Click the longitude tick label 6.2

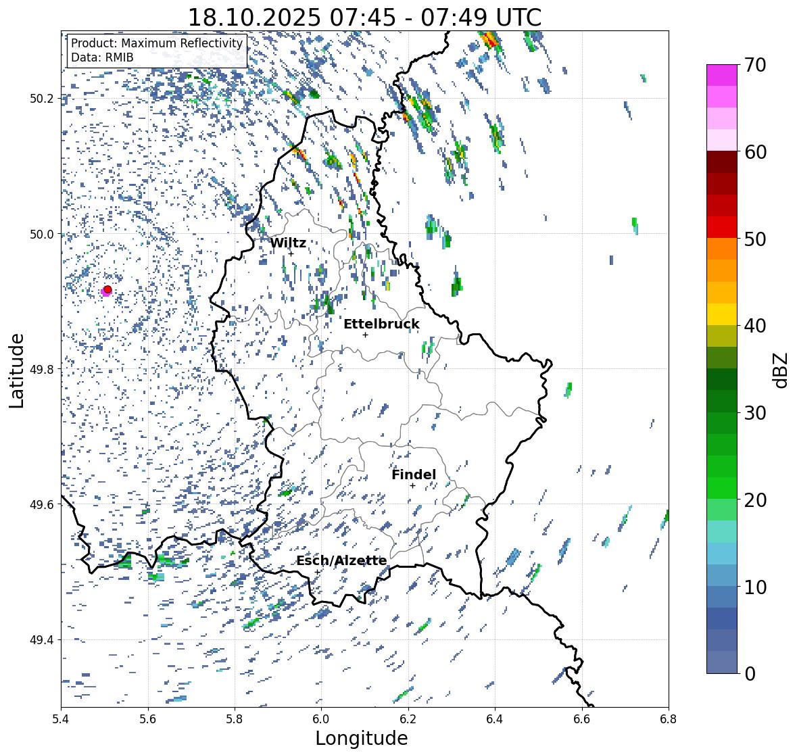[408, 719]
